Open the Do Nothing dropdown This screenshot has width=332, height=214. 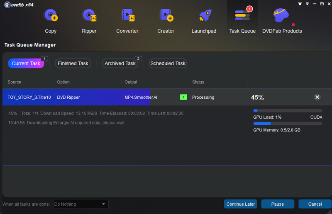(x=81, y=204)
